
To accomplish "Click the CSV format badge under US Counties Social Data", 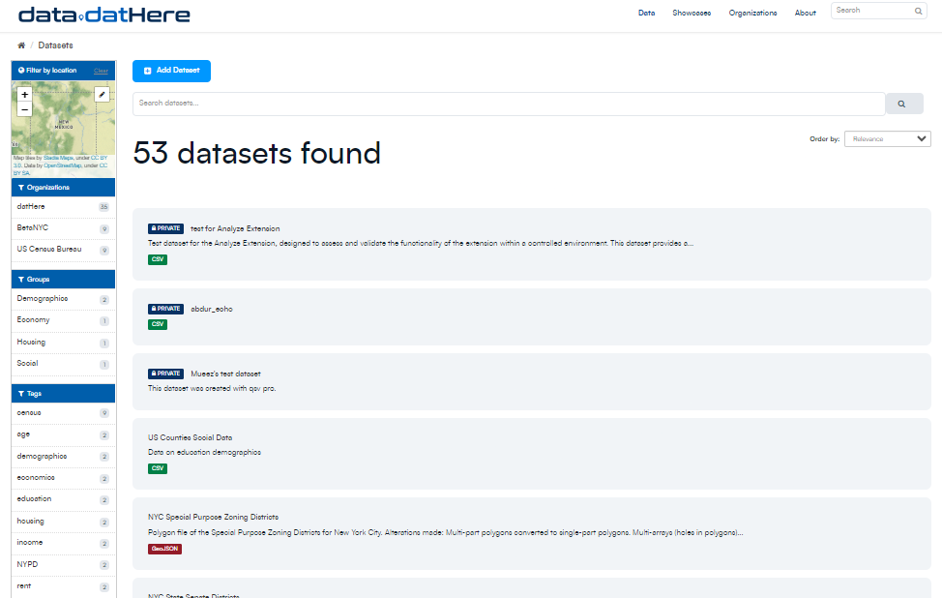I will (157, 468).
